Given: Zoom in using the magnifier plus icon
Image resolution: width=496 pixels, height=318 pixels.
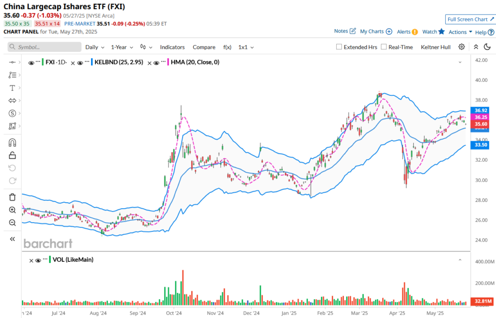Looking at the screenshot, I should click(x=13, y=210).
